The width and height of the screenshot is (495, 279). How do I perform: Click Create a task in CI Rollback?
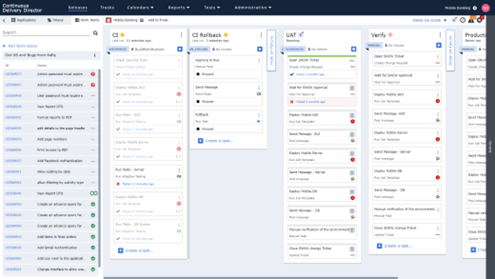pyautogui.click(x=219, y=141)
